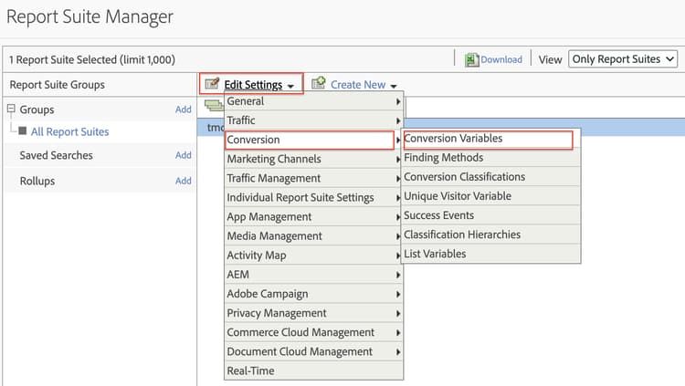Click the Create New icon

click(x=319, y=84)
